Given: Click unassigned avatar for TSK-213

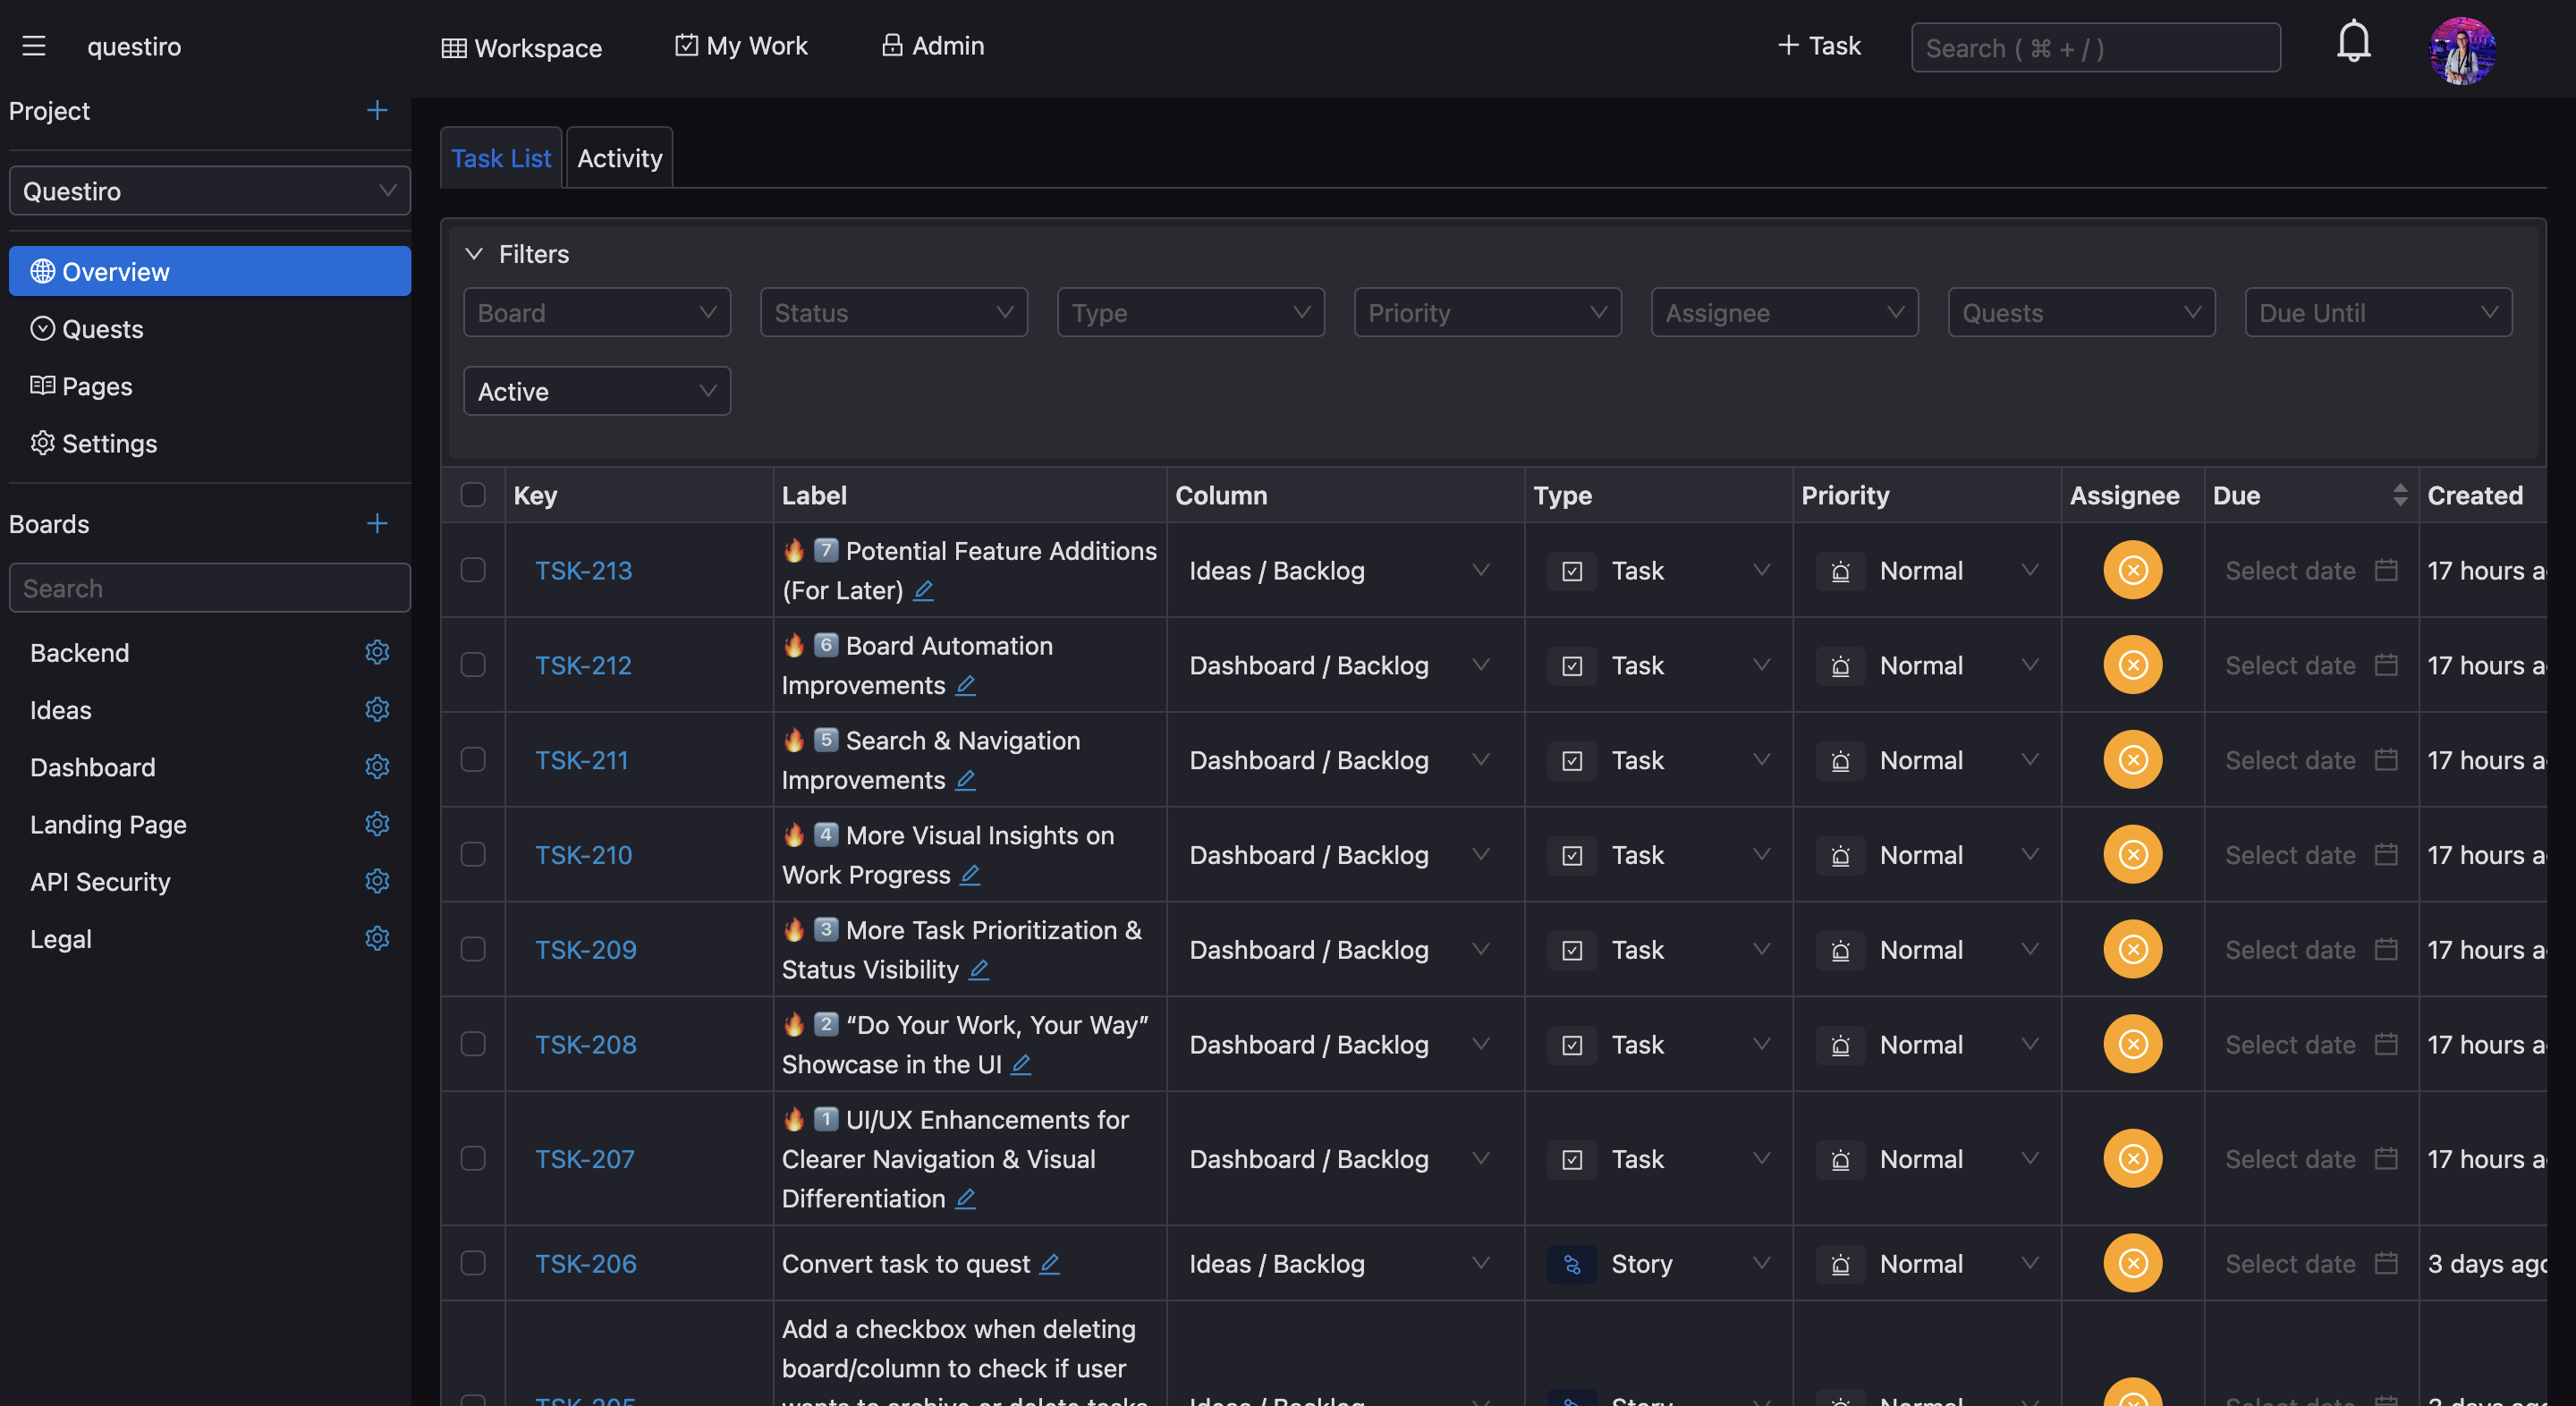Looking at the screenshot, I should pyautogui.click(x=2132, y=570).
